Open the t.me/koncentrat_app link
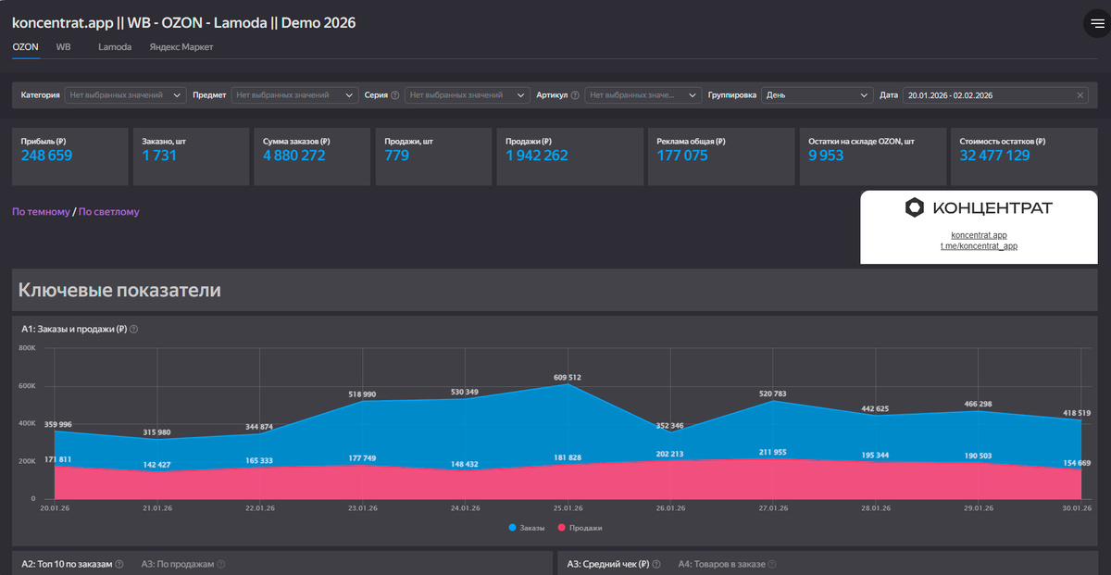 click(x=979, y=246)
